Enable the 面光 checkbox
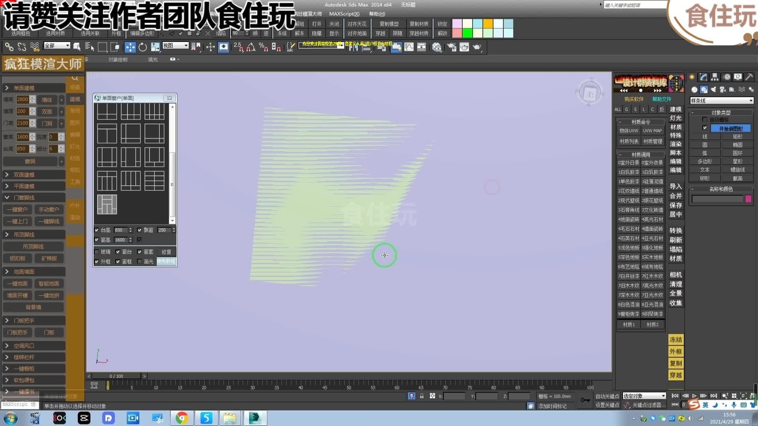 coord(139,262)
